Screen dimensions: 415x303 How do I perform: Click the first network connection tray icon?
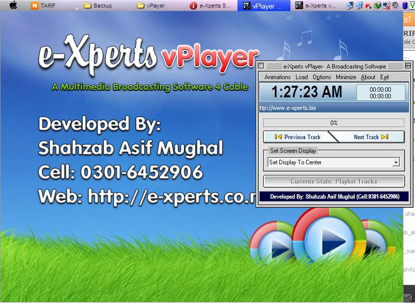click(350, 6)
